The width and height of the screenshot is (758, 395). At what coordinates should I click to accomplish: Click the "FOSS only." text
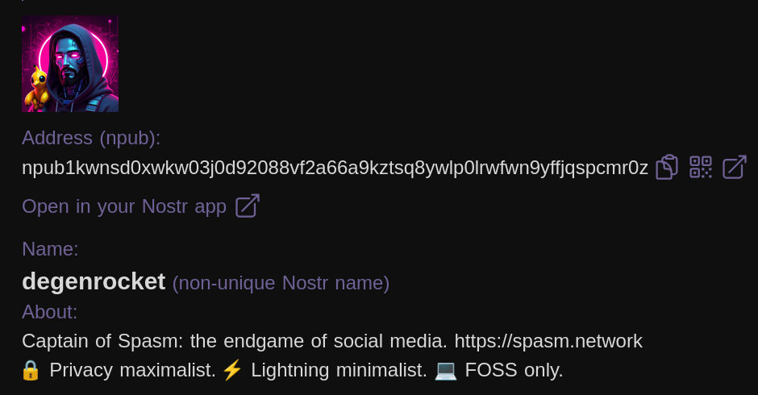pos(514,370)
